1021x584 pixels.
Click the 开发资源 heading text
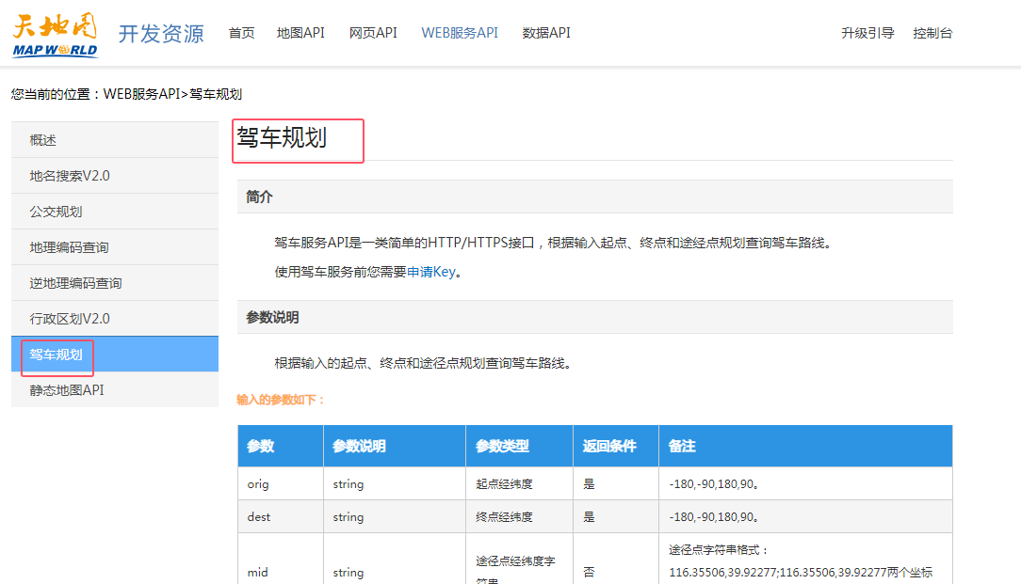161,33
